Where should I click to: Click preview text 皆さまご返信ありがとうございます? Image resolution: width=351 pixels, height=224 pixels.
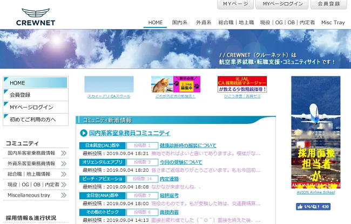(206, 170)
